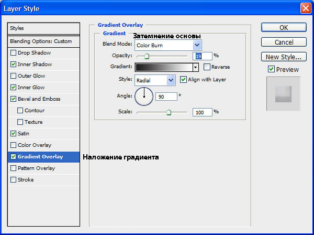The height and width of the screenshot is (235, 314).
Task: Open the Blend Mode dropdown
Action: click(168, 45)
